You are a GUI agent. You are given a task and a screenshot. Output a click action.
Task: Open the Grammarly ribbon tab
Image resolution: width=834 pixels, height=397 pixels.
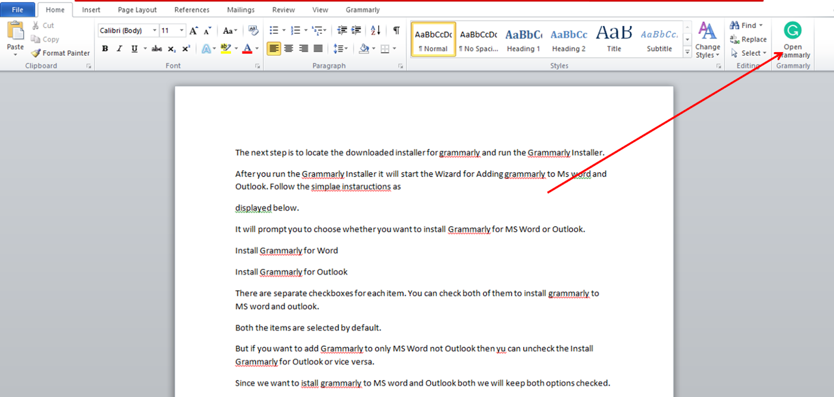[x=363, y=10]
